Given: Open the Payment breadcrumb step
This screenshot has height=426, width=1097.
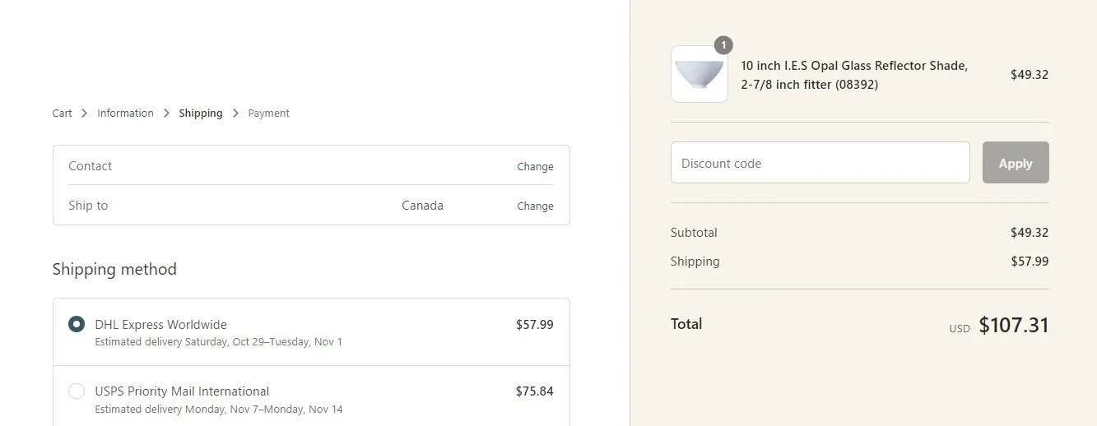Looking at the screenshot, I should click(x=268, y=113).
